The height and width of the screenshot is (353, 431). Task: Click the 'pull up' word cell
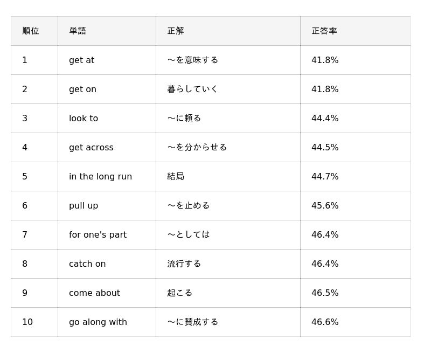pos(107,206)
